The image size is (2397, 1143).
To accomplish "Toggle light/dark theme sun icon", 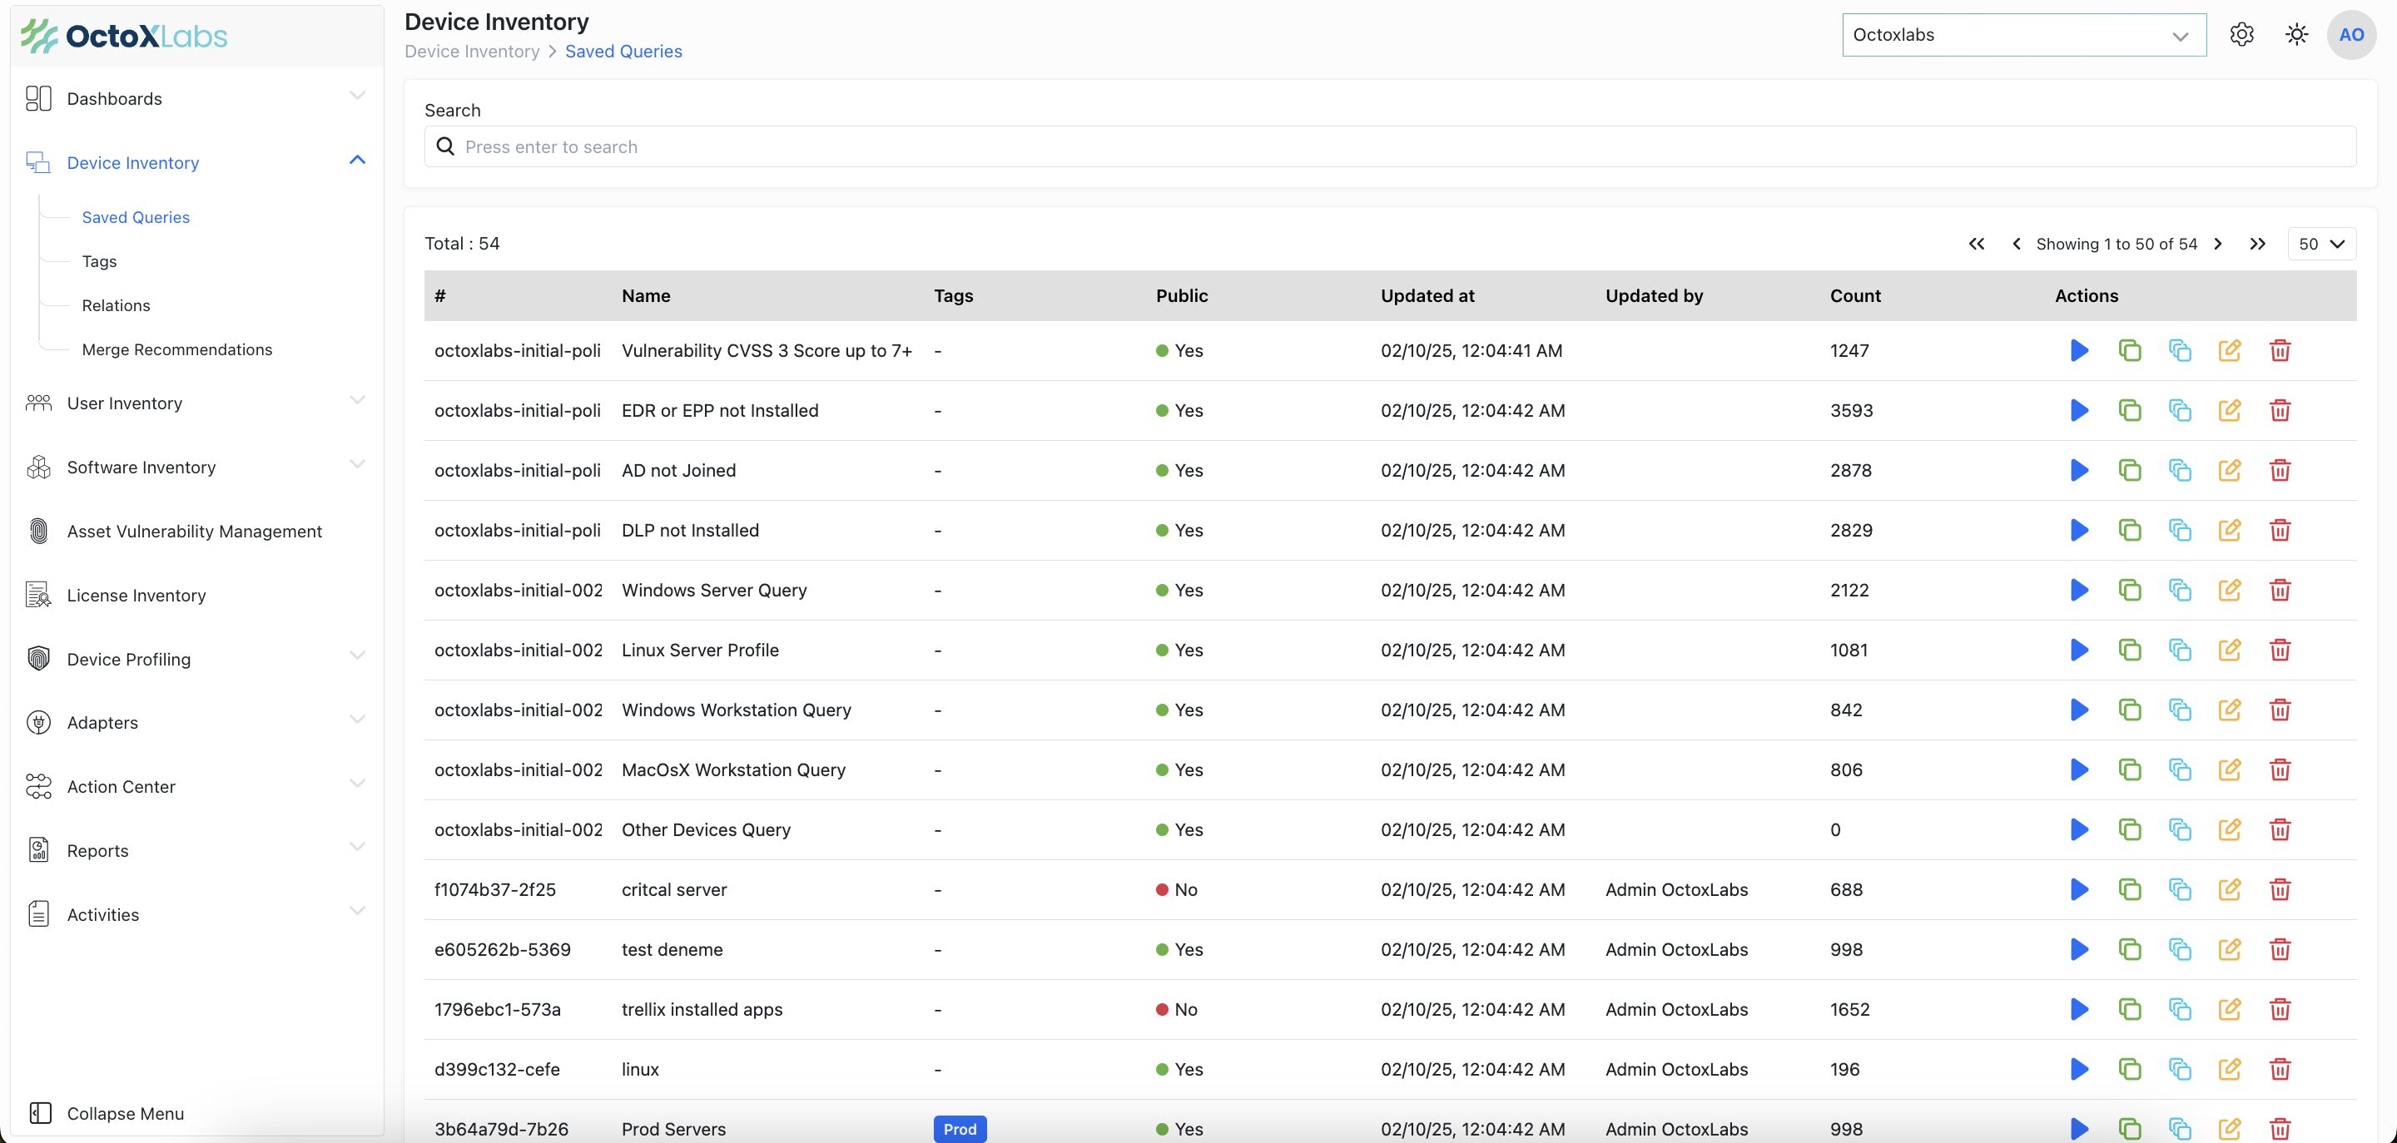I will point(2296,34).
